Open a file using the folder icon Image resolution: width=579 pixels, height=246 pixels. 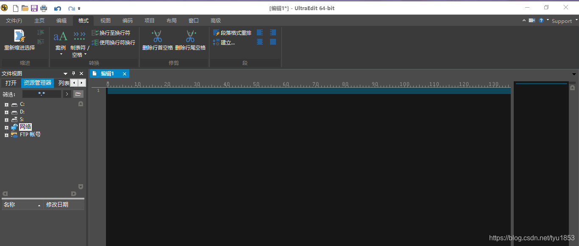pos(25,8)
